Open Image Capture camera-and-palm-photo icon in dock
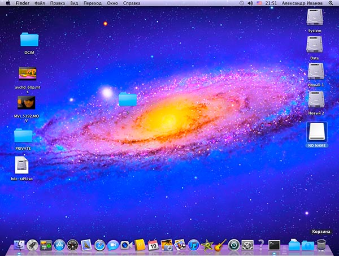Viewport: 339px width, 256px height. (x=167, y=245)
